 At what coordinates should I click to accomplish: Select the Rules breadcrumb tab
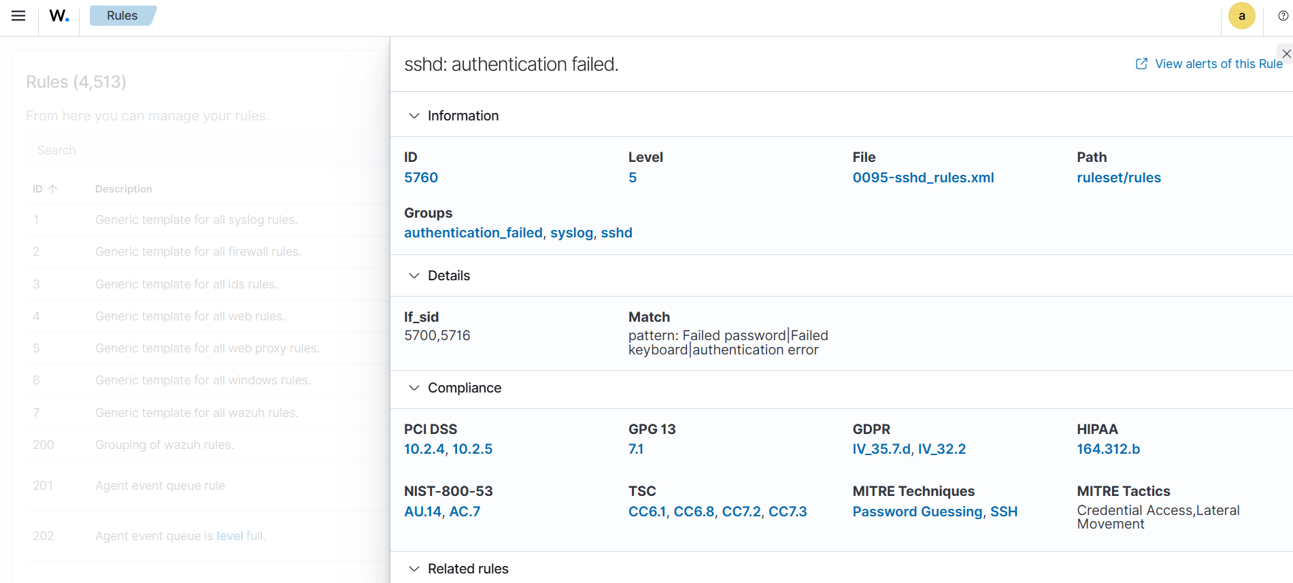pos(122,16)
